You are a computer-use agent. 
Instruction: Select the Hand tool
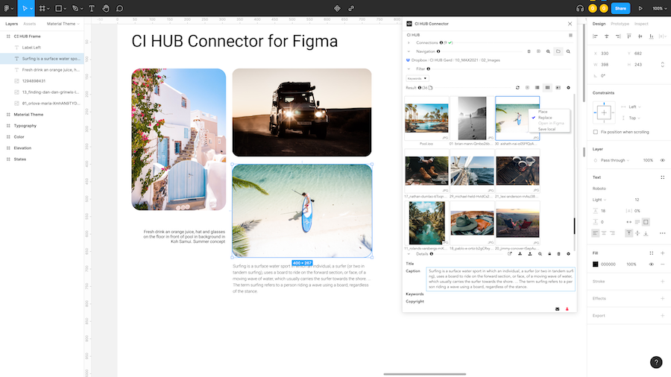(106, 8)
